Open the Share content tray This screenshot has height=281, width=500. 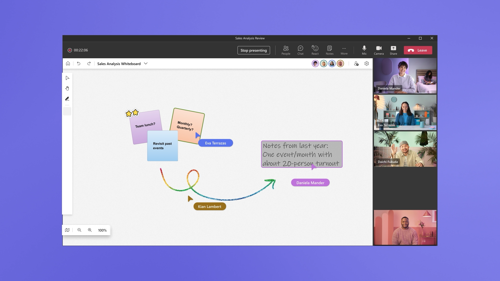(x=393, y=50)
